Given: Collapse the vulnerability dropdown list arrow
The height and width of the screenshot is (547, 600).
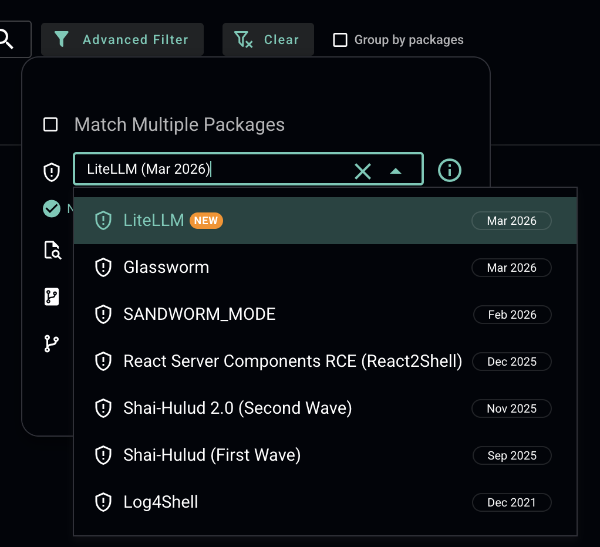Looking at the screenshot, I should click(395, 171).
